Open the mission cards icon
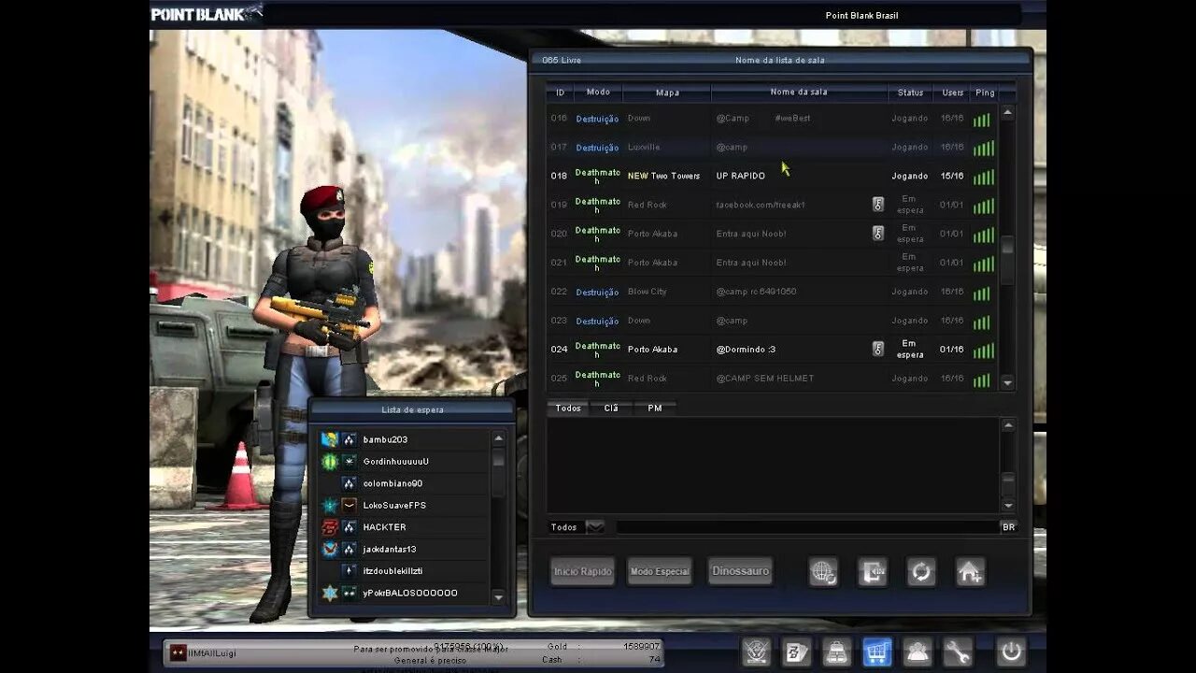Viewport: 1196px width, 673px height. click(796, 652)
